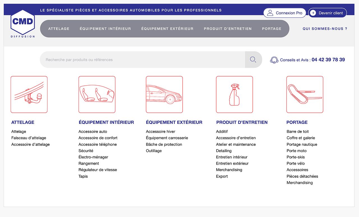
Task: Open the car seats interior equipment icon
Action: [x=97, y=94]
